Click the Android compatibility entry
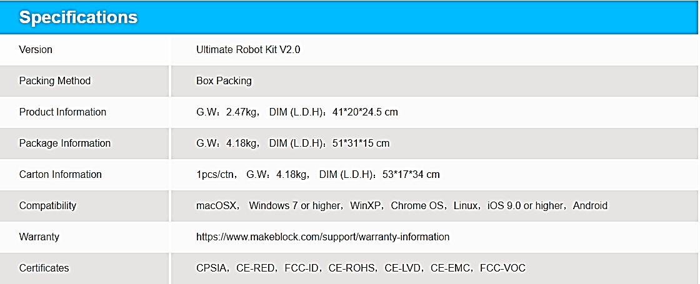Image resolution: width=700 pixels, height=284 pixels. 590,205
